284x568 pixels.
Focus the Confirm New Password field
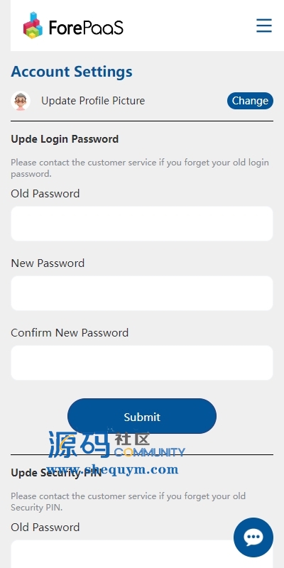tap(142, 363)
